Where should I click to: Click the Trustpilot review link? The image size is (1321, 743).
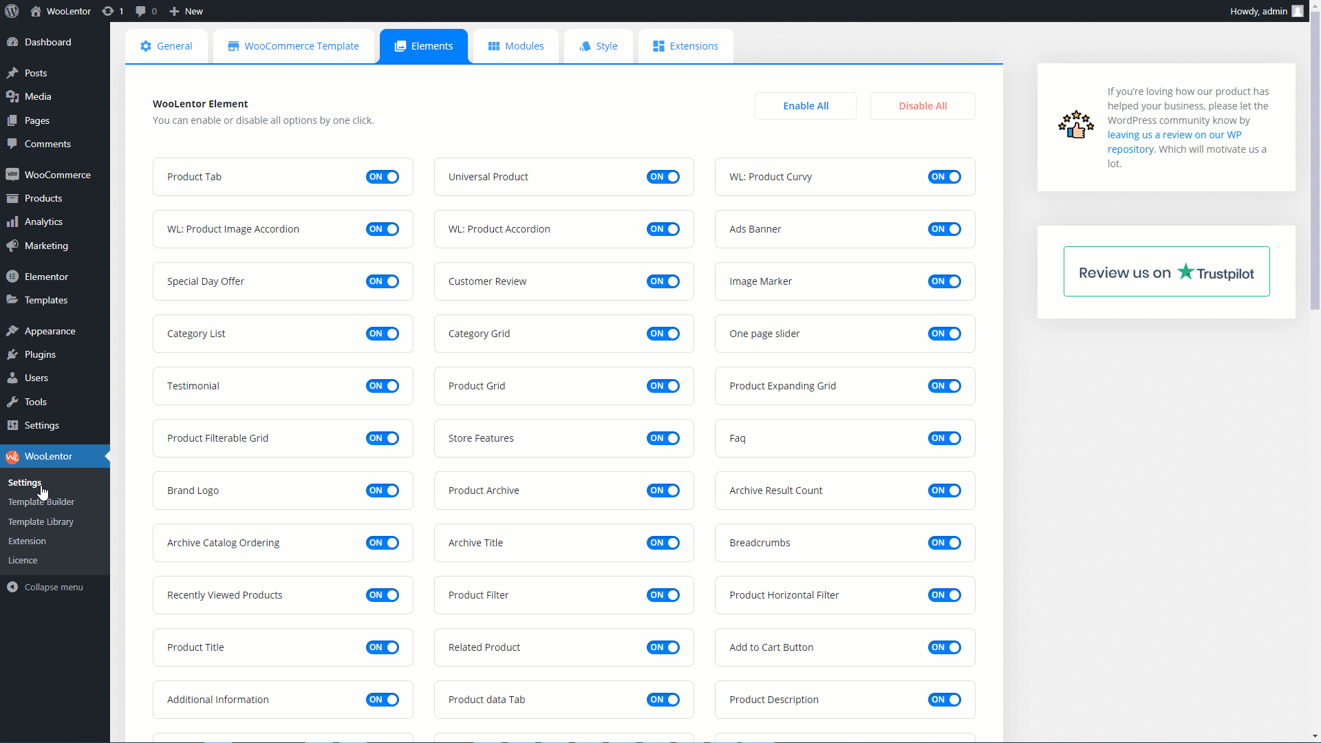point(1165,272)
